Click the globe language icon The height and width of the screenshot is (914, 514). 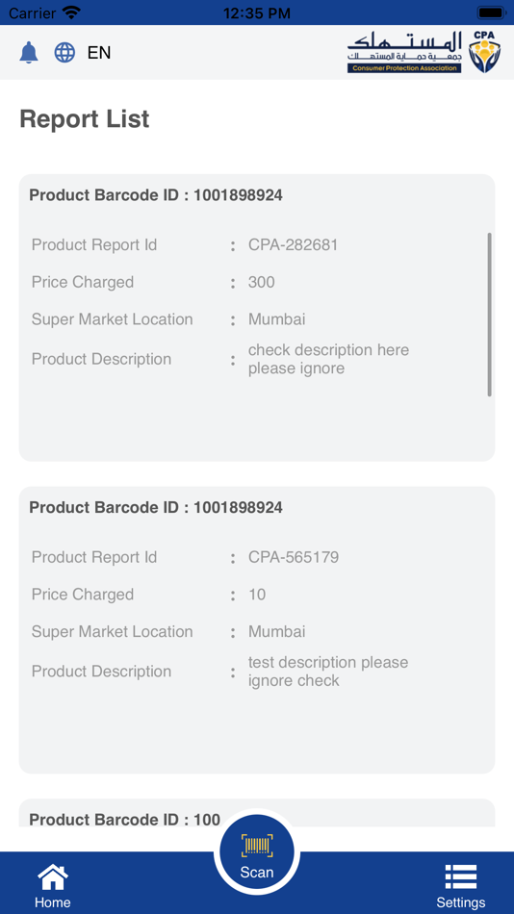(x=64, y=53)
